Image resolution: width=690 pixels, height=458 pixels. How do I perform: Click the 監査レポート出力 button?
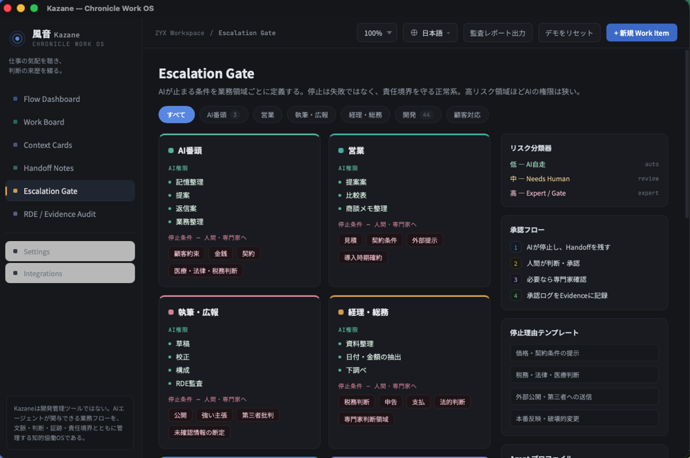497,33
